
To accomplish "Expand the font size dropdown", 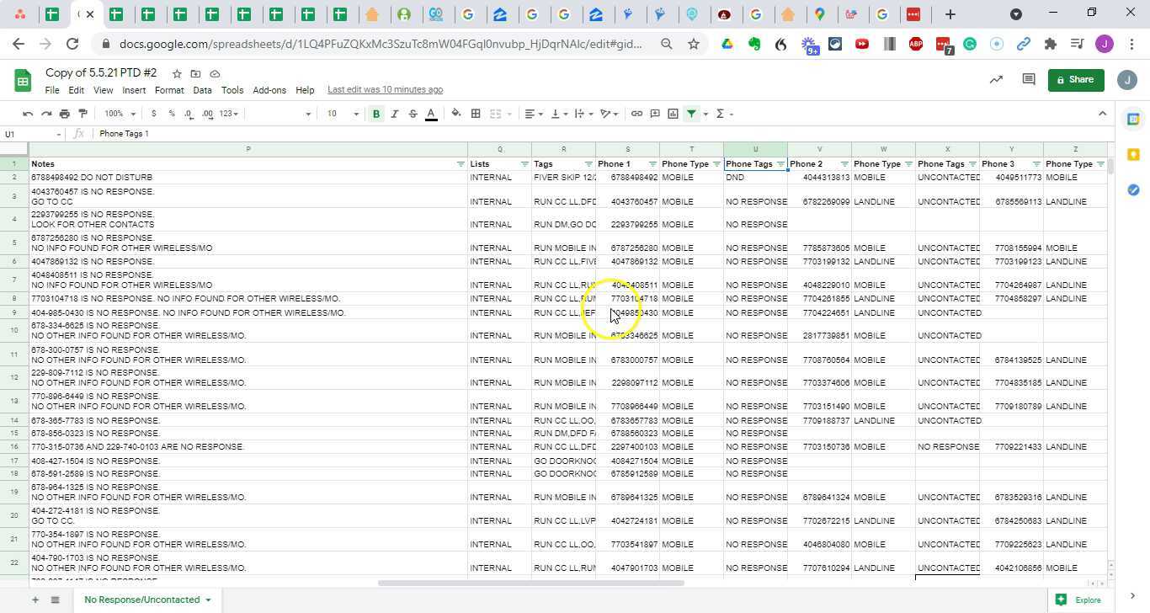I will pyautogui.click(x=356, y=114).
